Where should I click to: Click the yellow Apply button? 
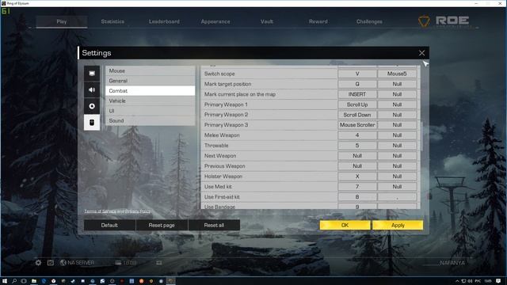click(398, 225)
